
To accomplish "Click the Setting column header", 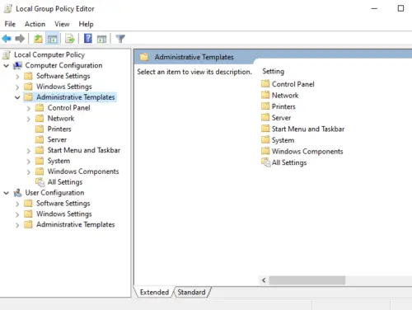I will (x=274, y=72).
